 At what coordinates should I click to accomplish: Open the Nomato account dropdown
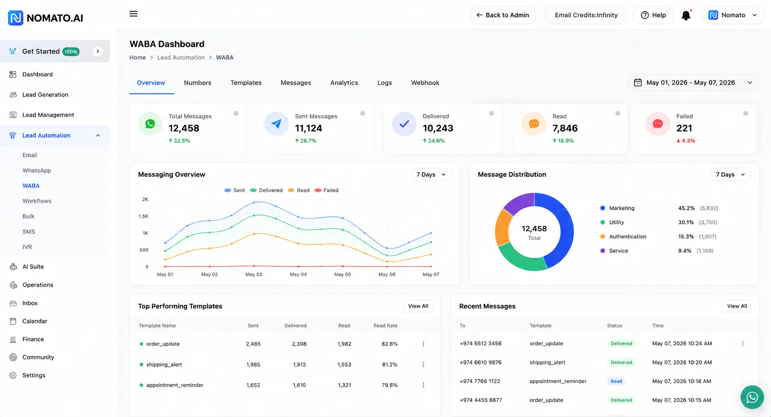coord(733,15)
